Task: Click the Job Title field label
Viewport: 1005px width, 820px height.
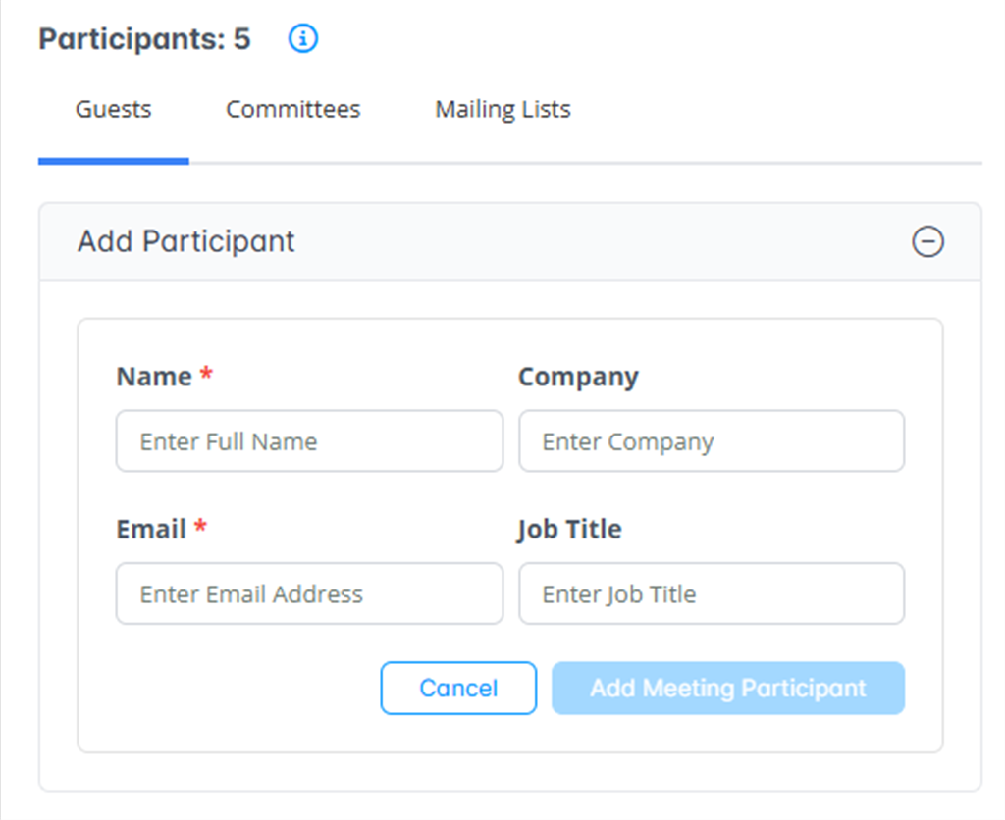Action: (x=569, y=529)
